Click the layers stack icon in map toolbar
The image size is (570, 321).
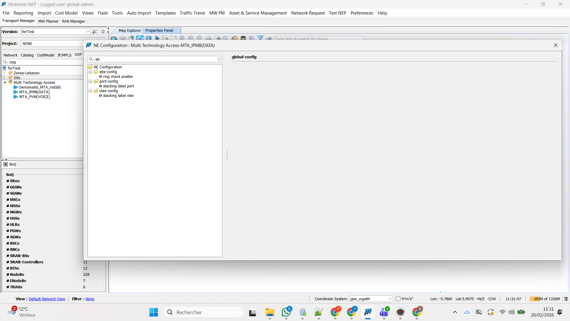point(243,38)
